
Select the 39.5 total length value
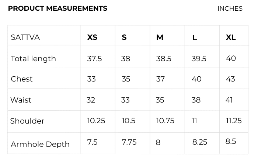199,59
